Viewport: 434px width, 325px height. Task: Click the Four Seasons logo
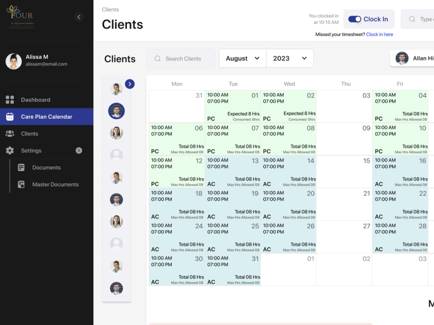pos(21,16)
